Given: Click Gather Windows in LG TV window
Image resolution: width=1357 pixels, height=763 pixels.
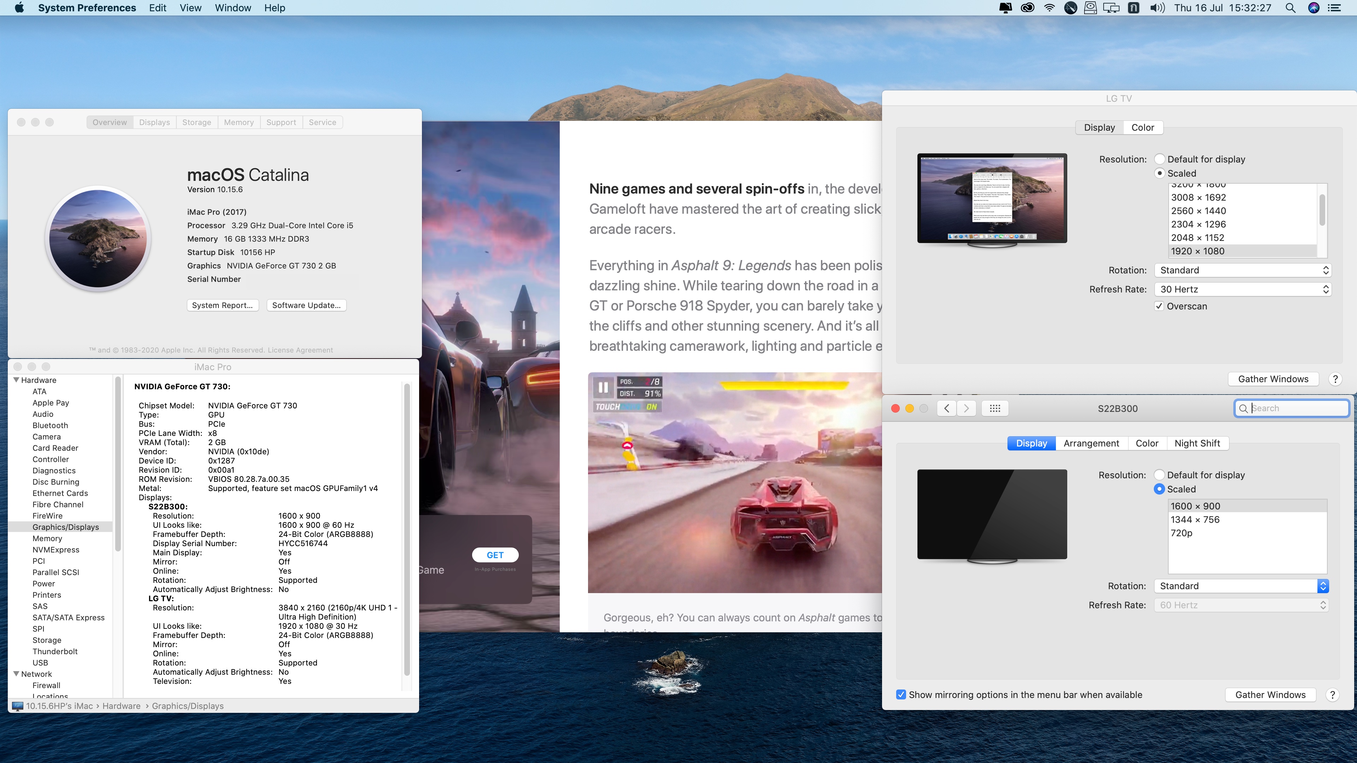Looking at the screenshot, I should pyautogui.click(x=1273, y=379).
